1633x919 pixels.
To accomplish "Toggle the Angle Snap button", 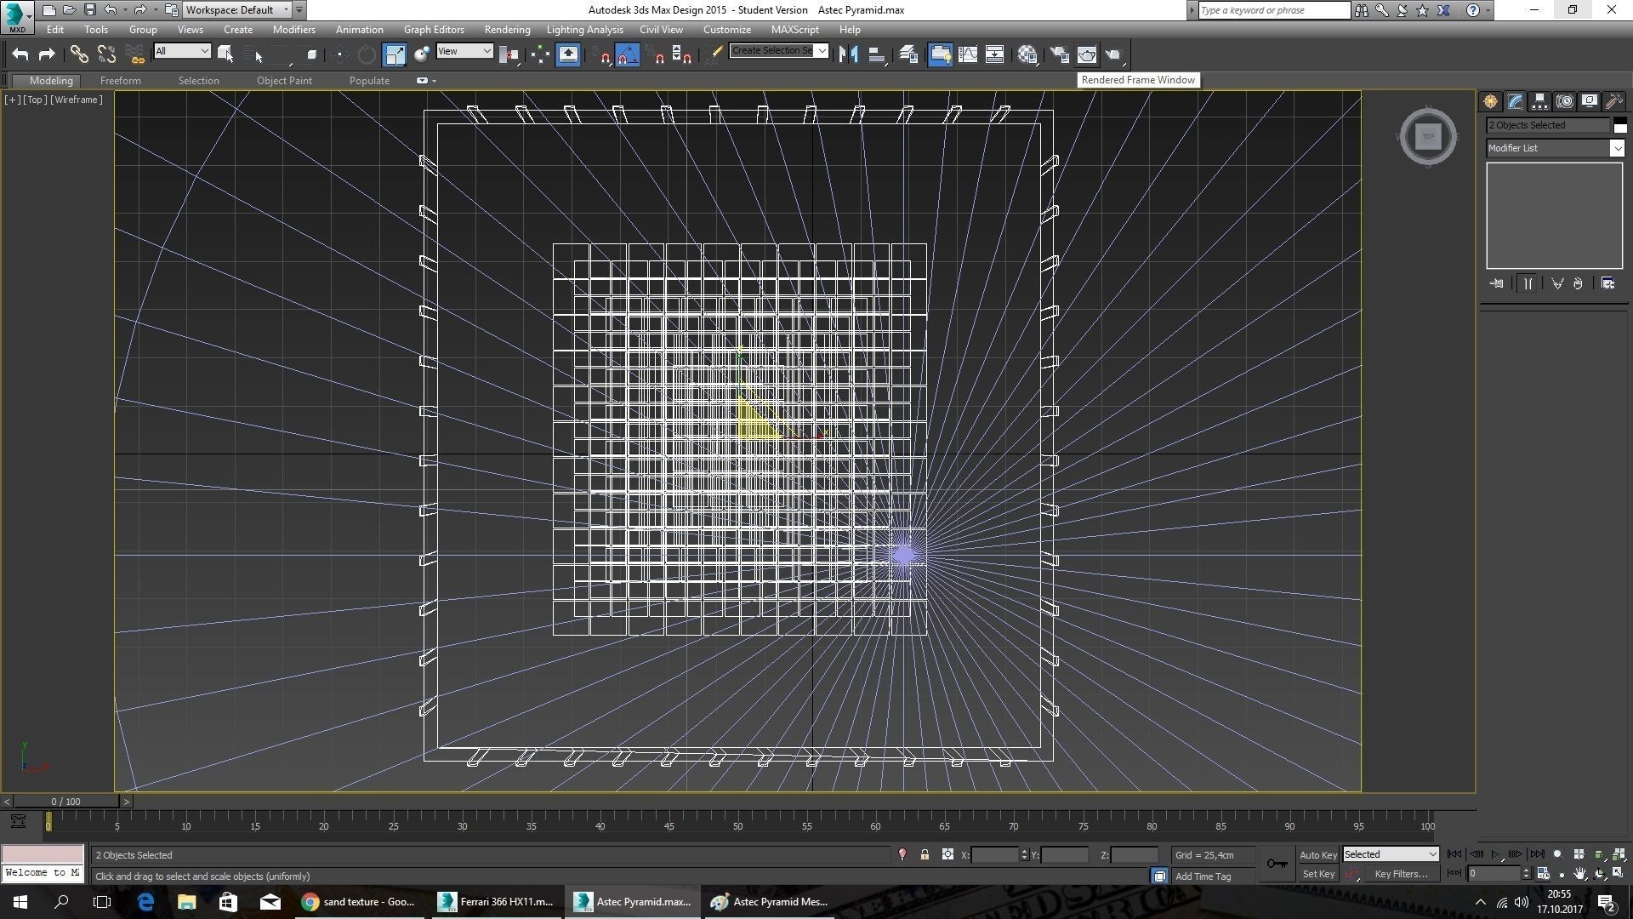I will (627, 54).
